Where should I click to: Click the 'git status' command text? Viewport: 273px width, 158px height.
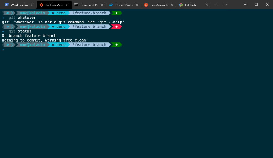(20, 31)
